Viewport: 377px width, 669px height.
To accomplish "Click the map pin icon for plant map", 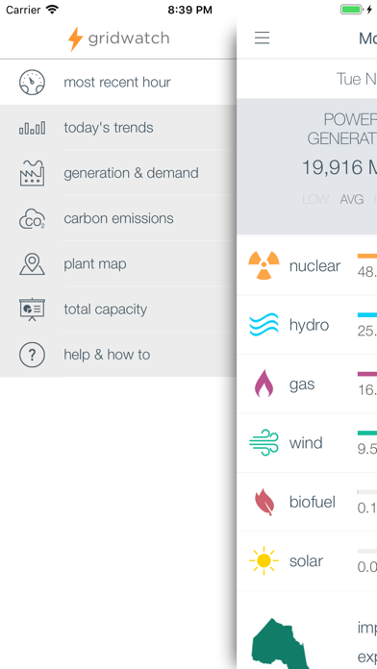I will pos(32,264).
